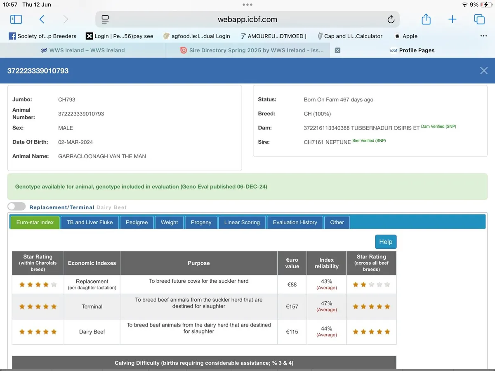Select the Profile Pages tab
The image size is (495, 371).
coord(412,50)
